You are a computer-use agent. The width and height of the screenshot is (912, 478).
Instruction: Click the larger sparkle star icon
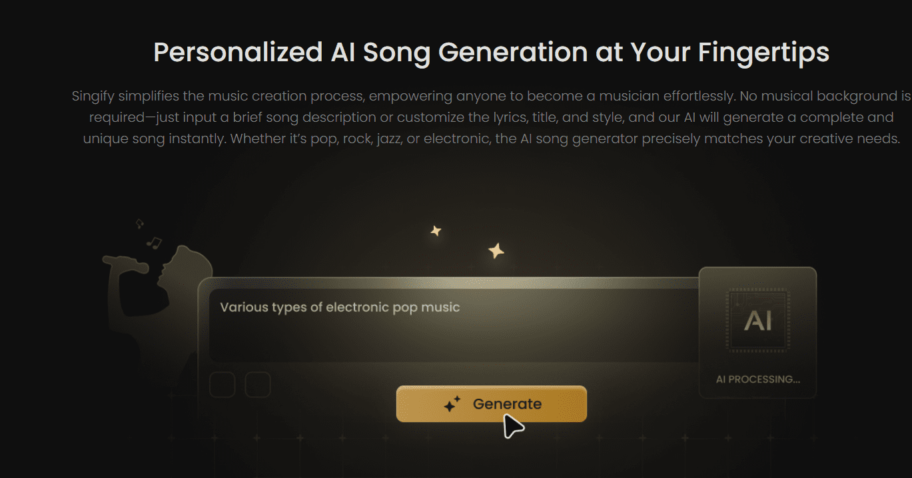pos(496,251)
